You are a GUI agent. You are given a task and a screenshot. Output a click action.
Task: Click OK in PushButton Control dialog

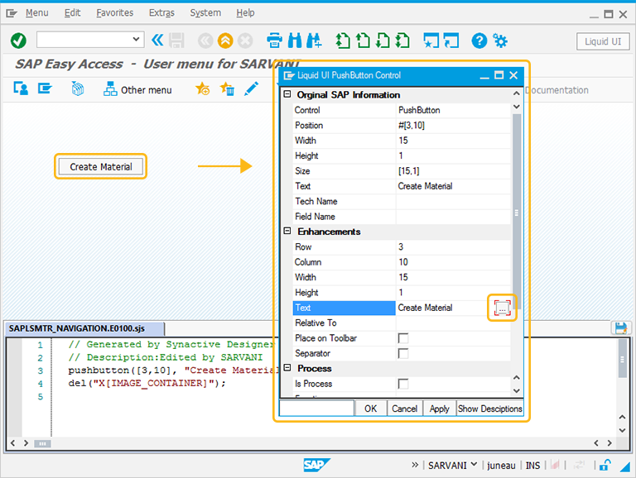(x=370, y=409)
